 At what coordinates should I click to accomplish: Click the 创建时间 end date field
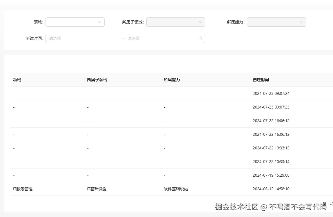[160, 39]
